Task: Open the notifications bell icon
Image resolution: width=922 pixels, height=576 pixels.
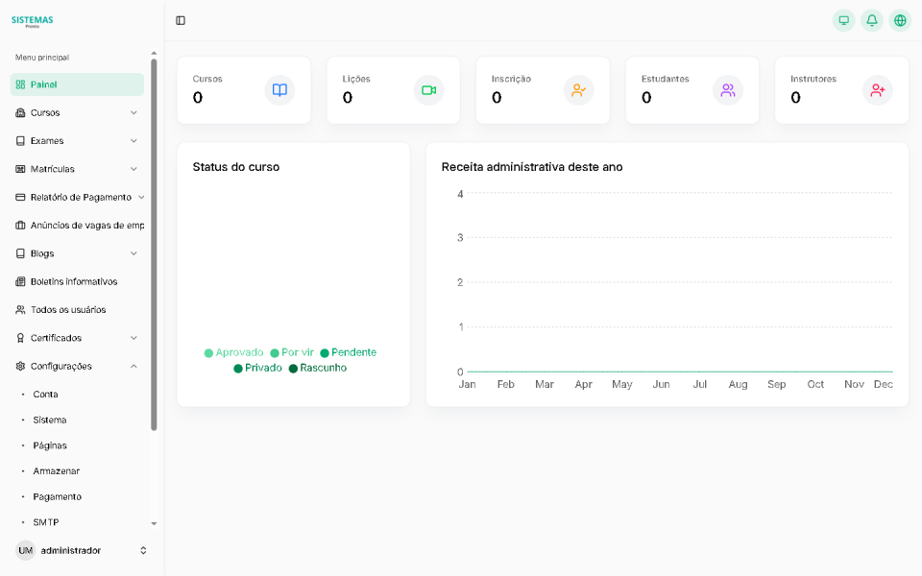Action: pos(872,19)
